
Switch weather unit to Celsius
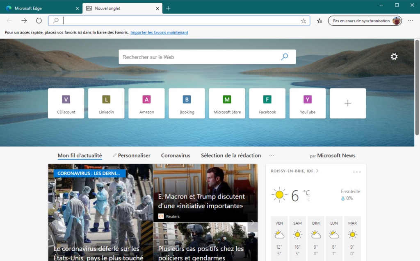(306, 192)
